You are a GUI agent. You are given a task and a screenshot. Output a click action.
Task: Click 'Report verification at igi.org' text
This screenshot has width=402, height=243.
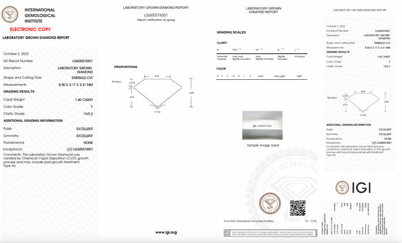click(155, 20)
